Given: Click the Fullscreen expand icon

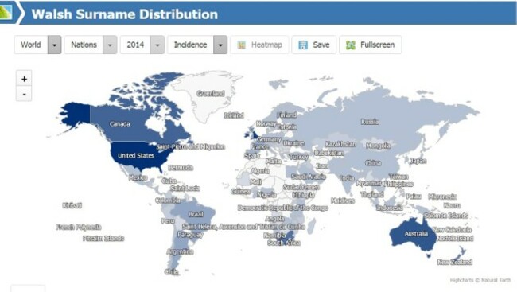Looking at the screenshot, I should pyautogui.click(x=351, y=45).
